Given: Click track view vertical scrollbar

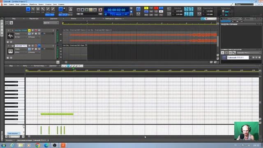Looking at the screenshot, I should (x=218, y=41).
